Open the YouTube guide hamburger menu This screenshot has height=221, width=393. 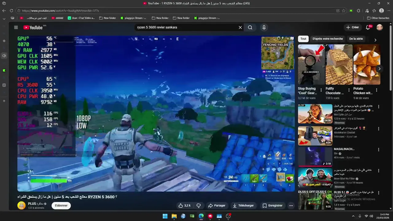16,27
